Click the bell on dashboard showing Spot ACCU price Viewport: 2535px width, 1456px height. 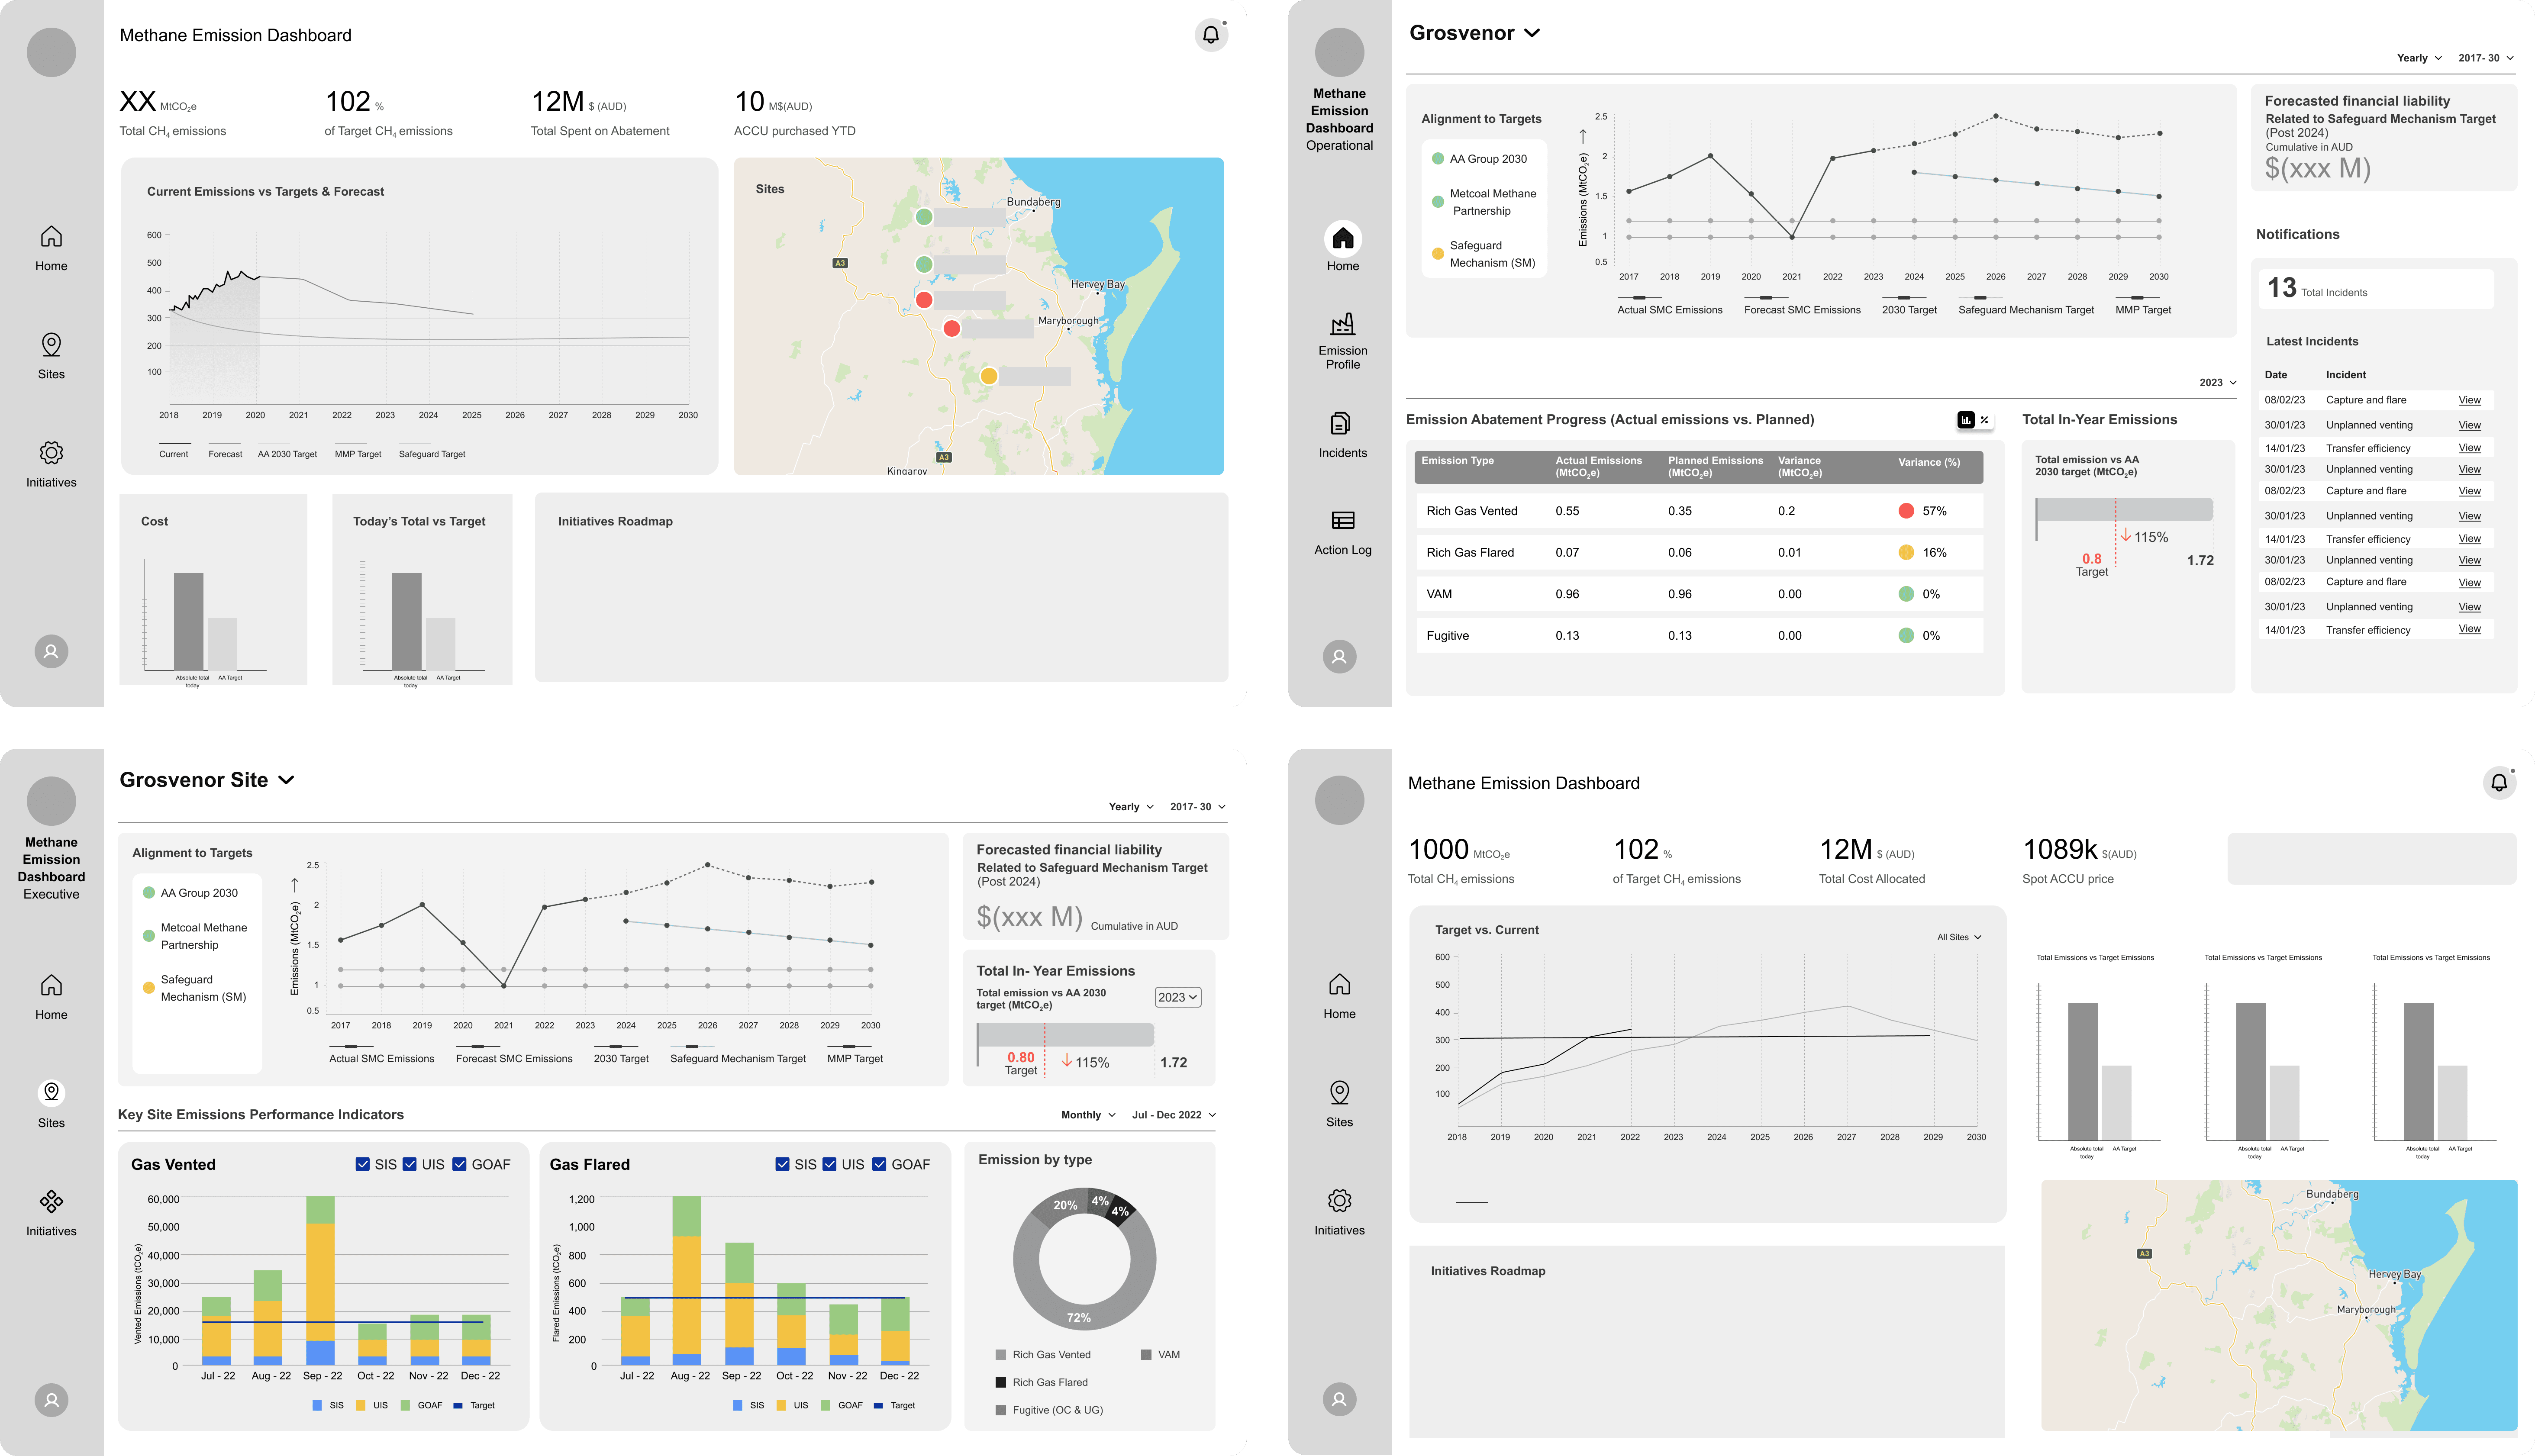(x=2498, y=783)
